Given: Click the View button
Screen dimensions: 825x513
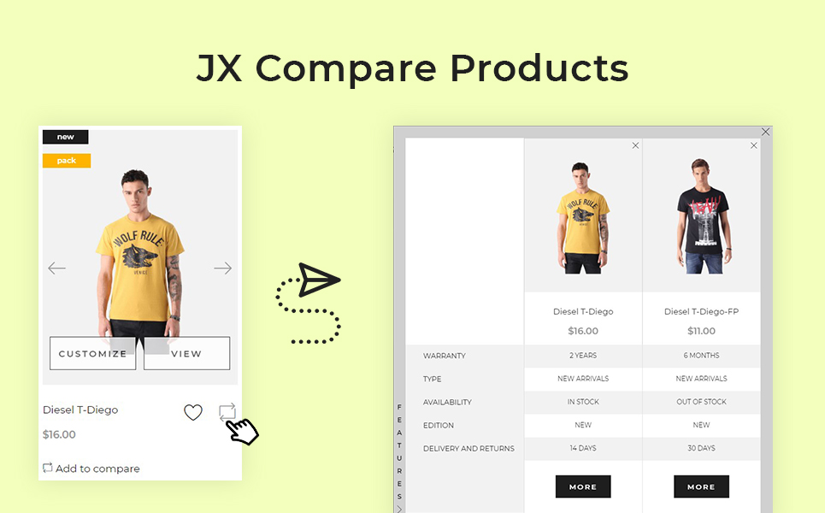Looking at the screenshot, I should coord(186,354).
